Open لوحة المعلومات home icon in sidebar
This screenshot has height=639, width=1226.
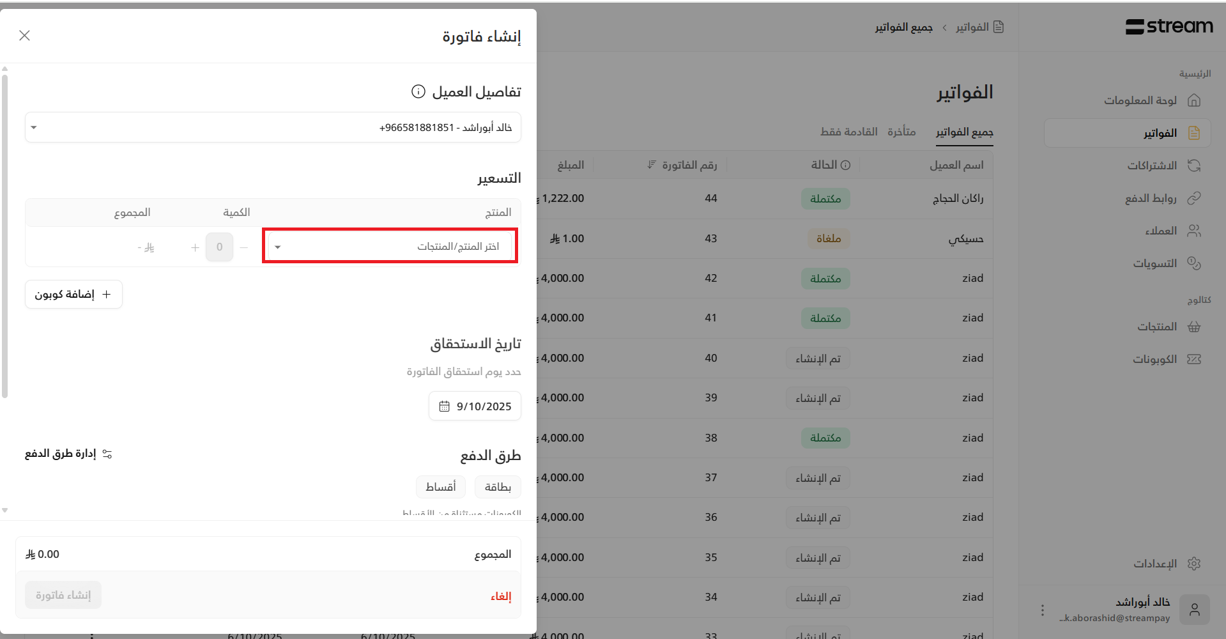[1193, 100]
